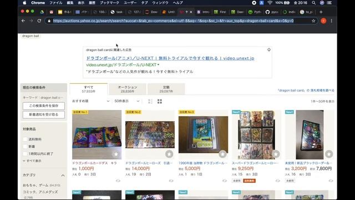This screenshot has width=355, height=200.
Task: Click the site lock icon in address bar
Action: click(x=49, y=21)
